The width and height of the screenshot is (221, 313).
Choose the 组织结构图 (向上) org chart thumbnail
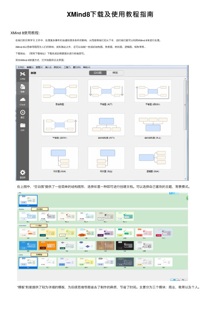click(153, 125)
